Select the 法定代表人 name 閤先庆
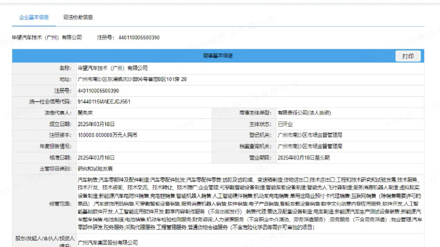440x247 pixels. click(85, 113)
